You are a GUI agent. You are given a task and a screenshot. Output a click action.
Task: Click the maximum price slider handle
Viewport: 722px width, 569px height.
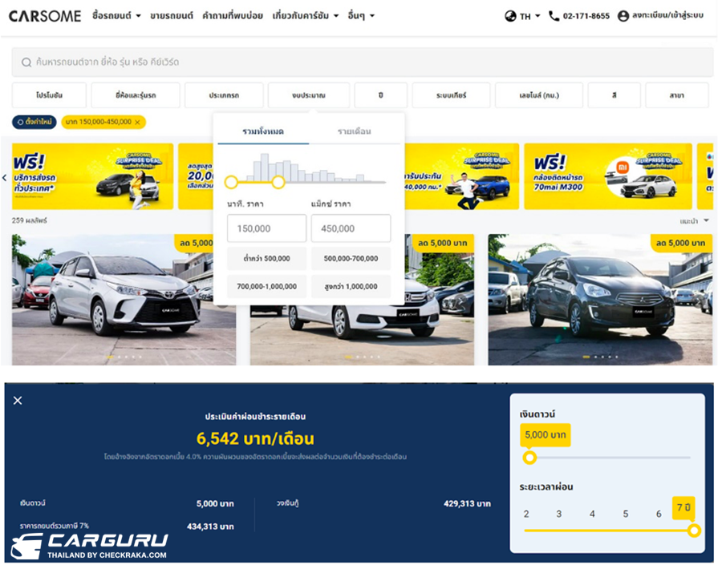278,183
